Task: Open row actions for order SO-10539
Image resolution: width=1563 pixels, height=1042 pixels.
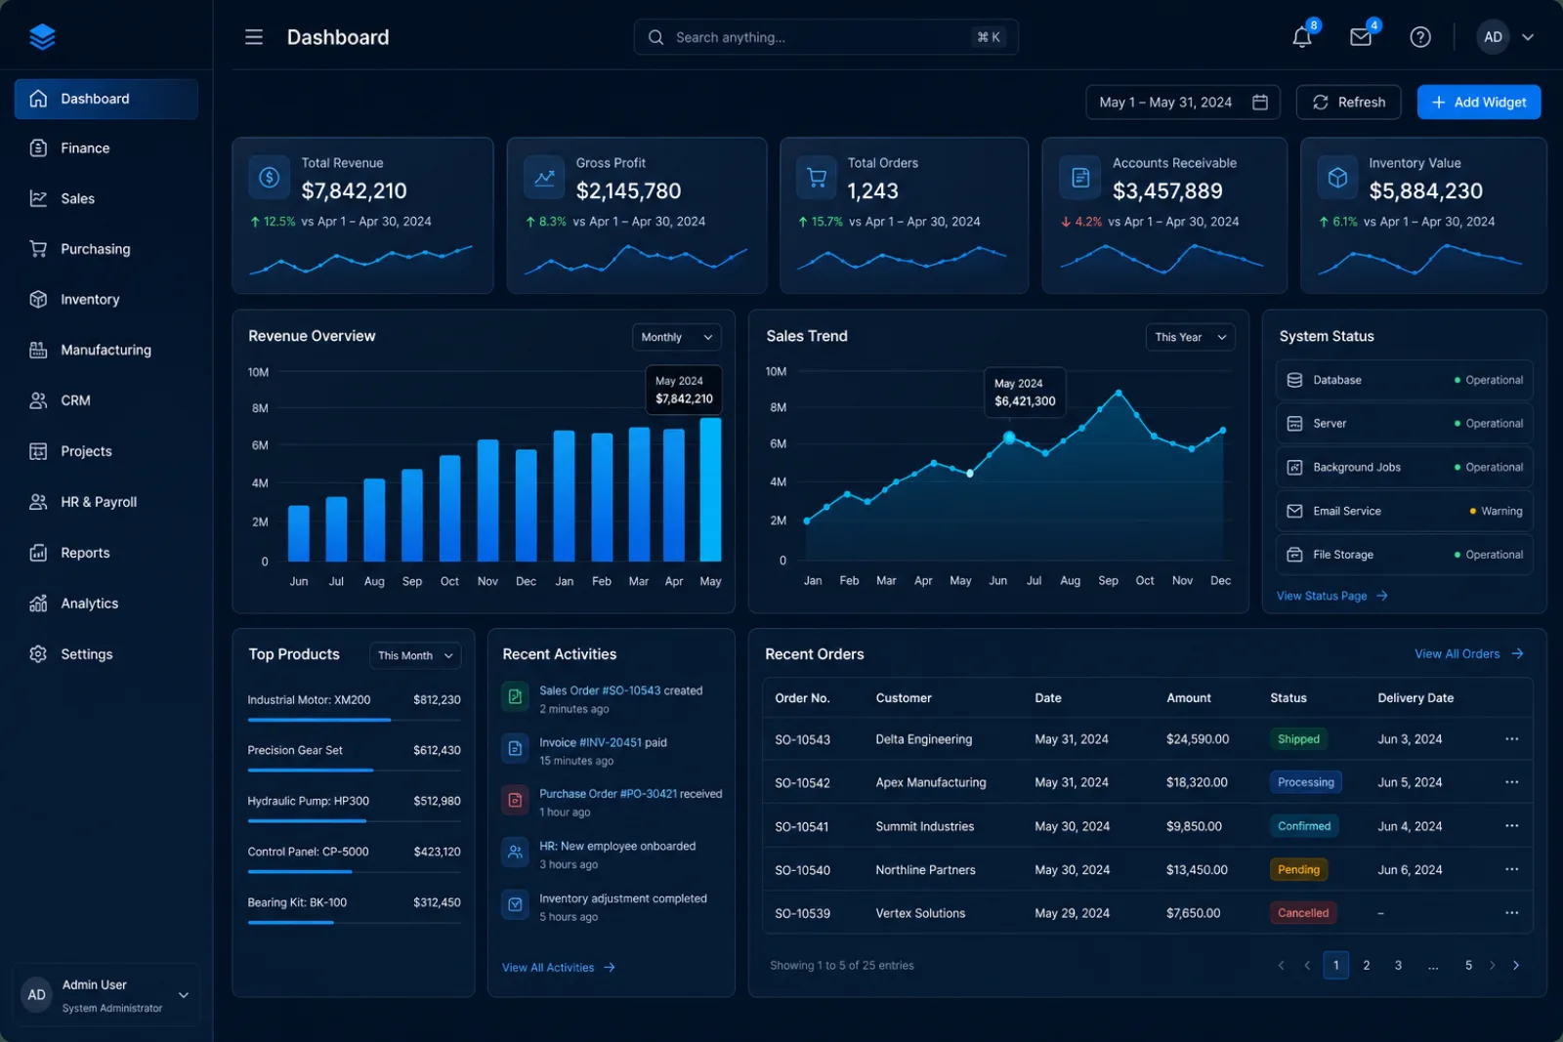Action: 1512,913
